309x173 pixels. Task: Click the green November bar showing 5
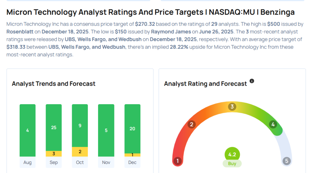(106, 130)
